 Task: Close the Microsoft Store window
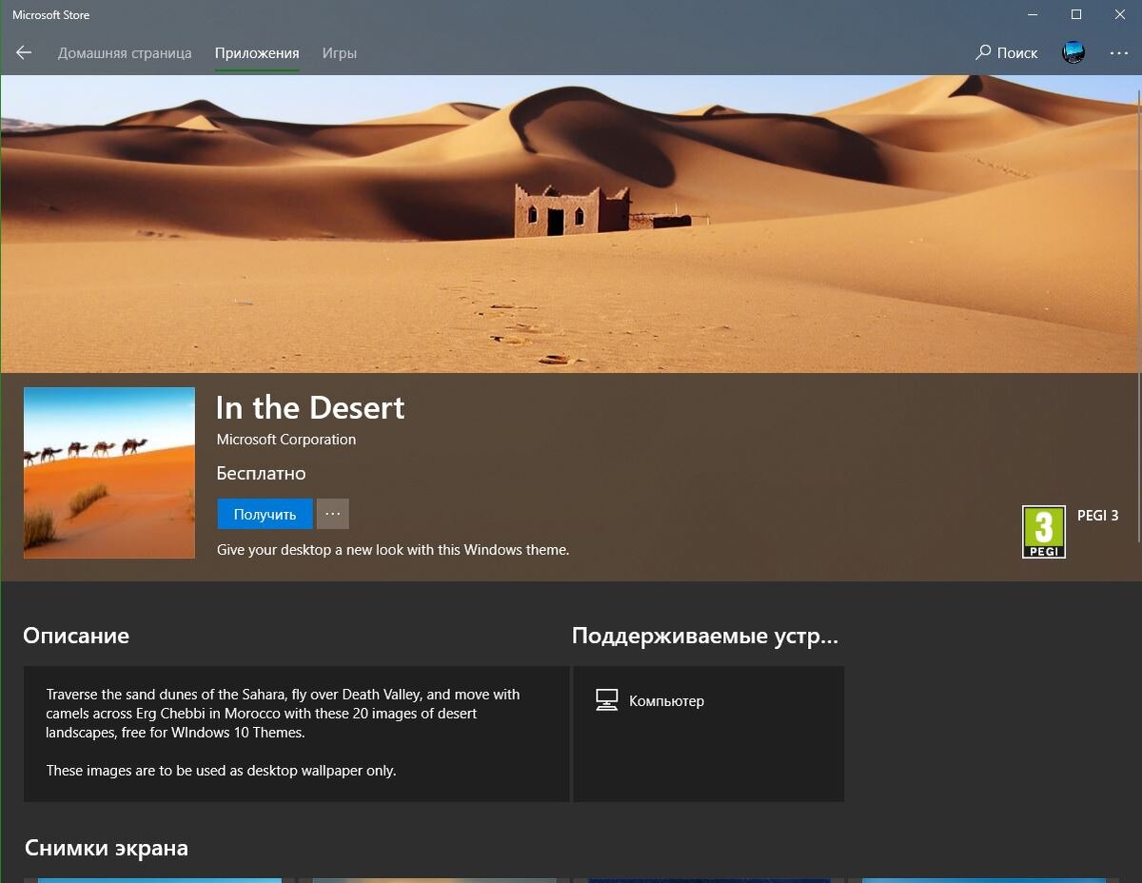pos(1120,14)
